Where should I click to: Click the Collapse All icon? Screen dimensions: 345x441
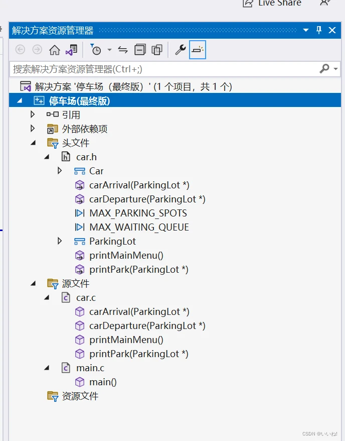click(140, 50)
